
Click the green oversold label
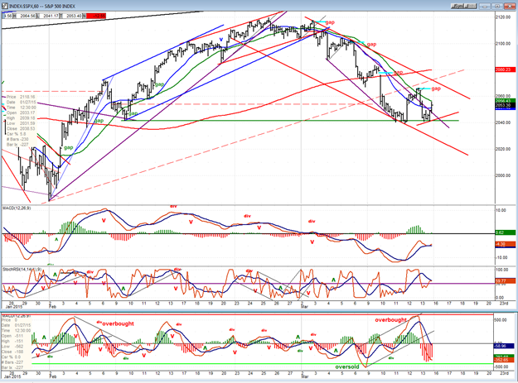point(347,366)
